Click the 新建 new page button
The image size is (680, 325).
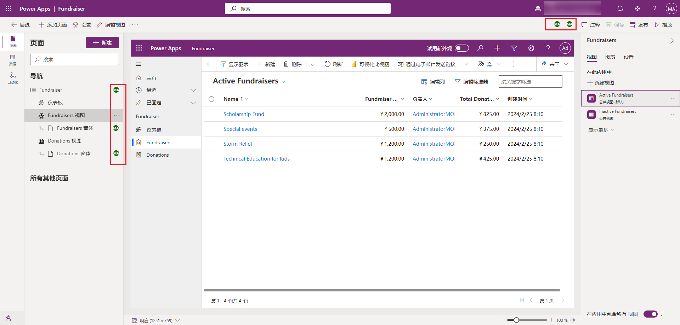(102, 42)
